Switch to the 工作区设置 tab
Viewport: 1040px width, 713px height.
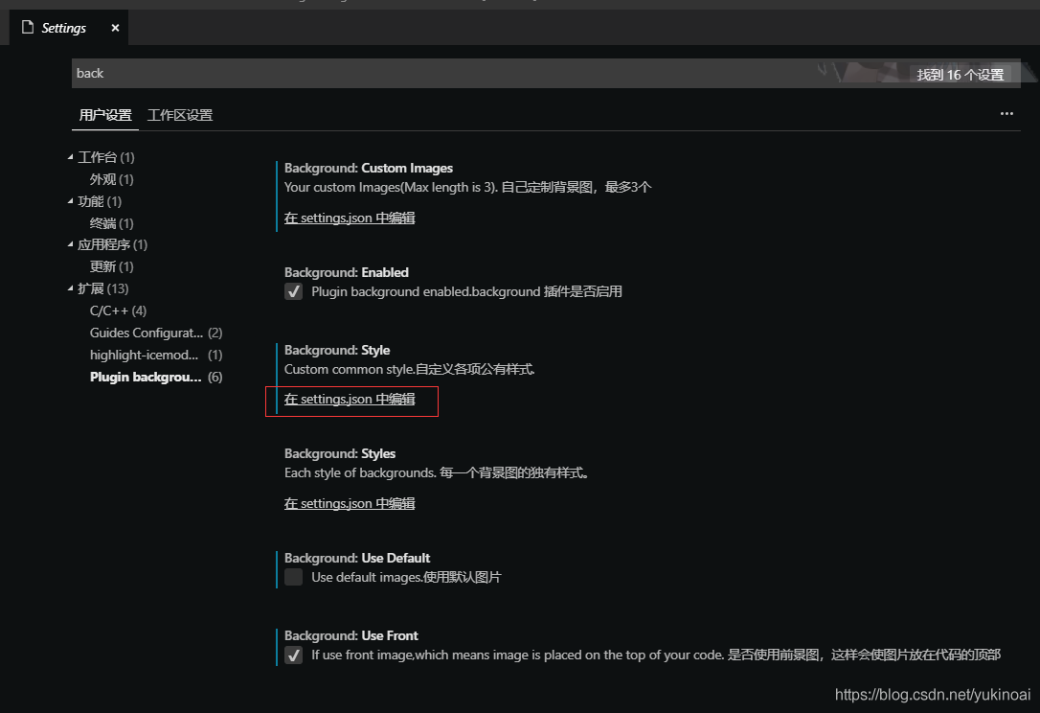coord(180,115)
